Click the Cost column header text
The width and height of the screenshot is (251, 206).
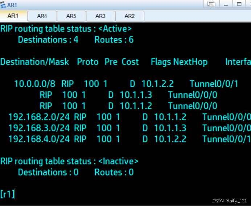pos(130,62)
